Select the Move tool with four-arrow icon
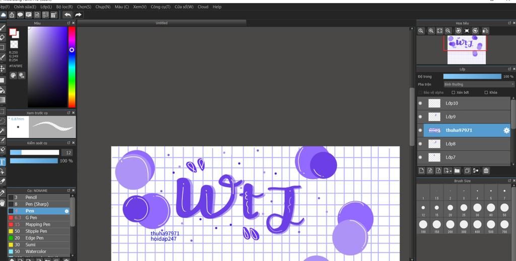This screenshot has width=516, height=261. pyautogui.click(x=3, y=68)
